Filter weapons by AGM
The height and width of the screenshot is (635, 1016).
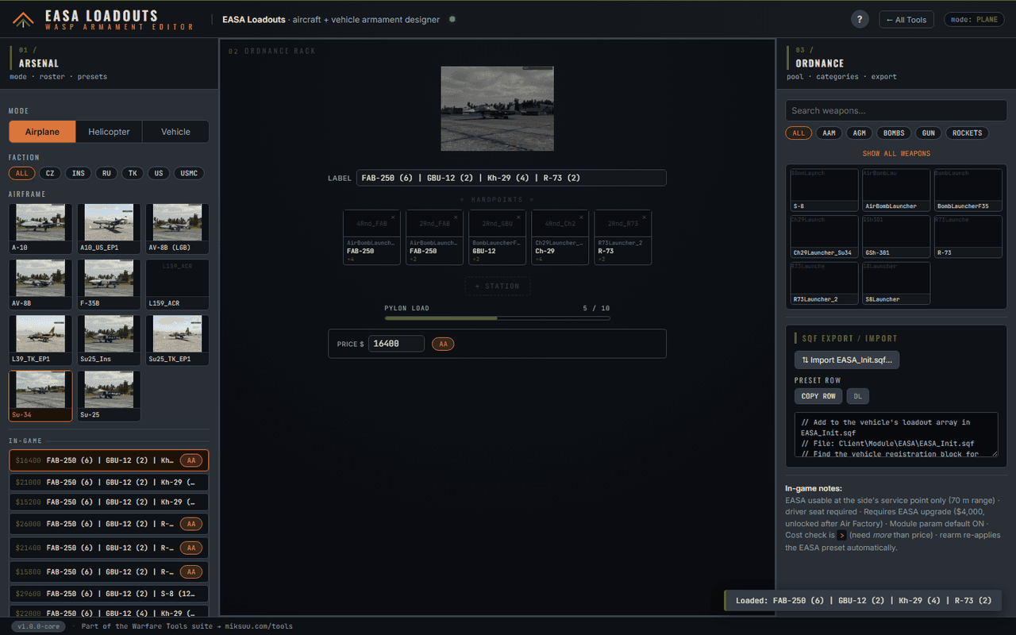click(x=860, y=133)
